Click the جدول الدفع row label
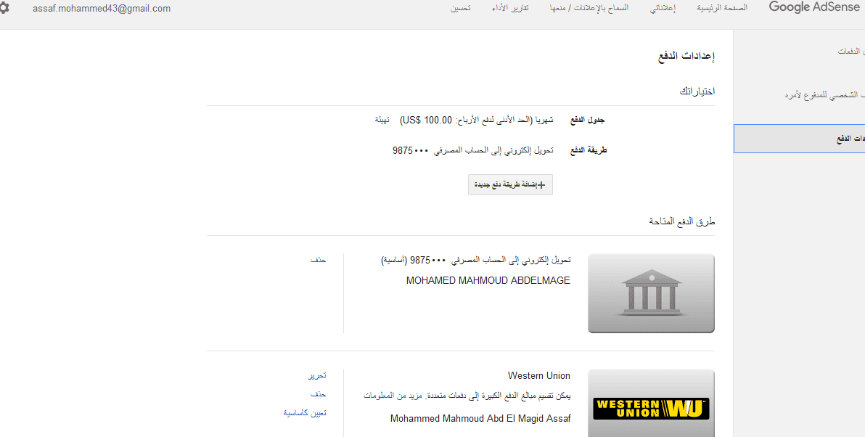The width and height of the screenshot is (865, 437). [x=588, y=120]
